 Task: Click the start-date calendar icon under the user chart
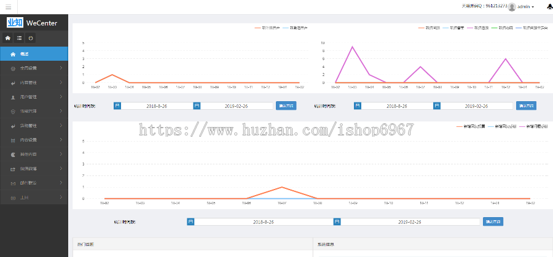117,105
